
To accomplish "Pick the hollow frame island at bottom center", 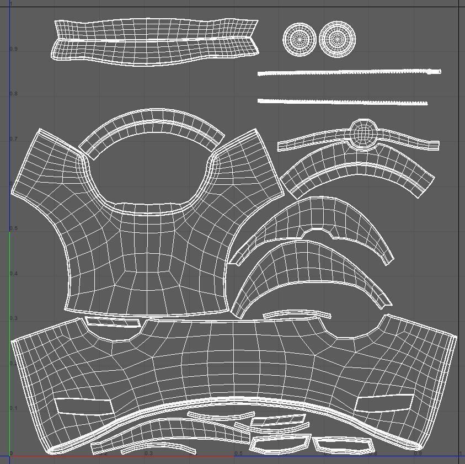I will [280, 443].
